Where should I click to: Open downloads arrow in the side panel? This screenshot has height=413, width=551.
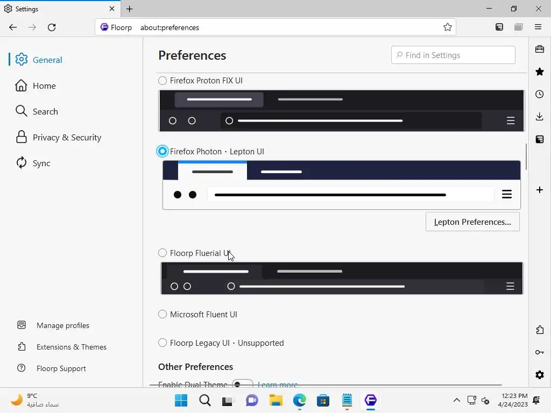[x=540, y=117]
